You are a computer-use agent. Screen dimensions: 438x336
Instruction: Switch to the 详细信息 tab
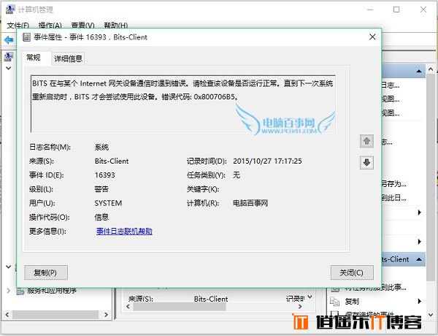coord(68,58)
